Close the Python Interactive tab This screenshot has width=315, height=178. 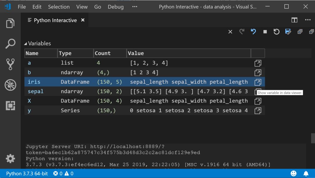pyautogui.click(x=83, y=20)
